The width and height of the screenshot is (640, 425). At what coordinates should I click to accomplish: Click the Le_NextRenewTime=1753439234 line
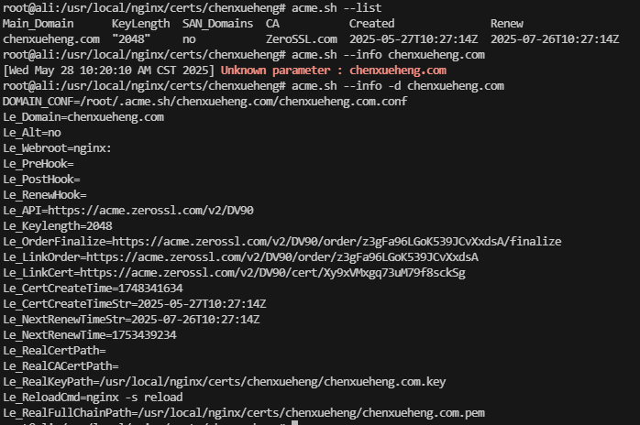pyautogui.click(x=90, y=335)
